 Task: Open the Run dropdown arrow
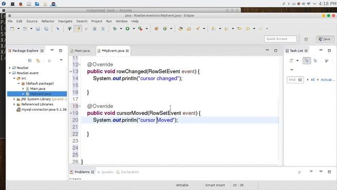click(x=134, y=28)
